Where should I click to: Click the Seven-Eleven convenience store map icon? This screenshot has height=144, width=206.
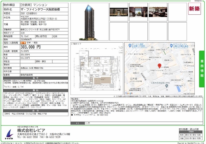(171, 46)
